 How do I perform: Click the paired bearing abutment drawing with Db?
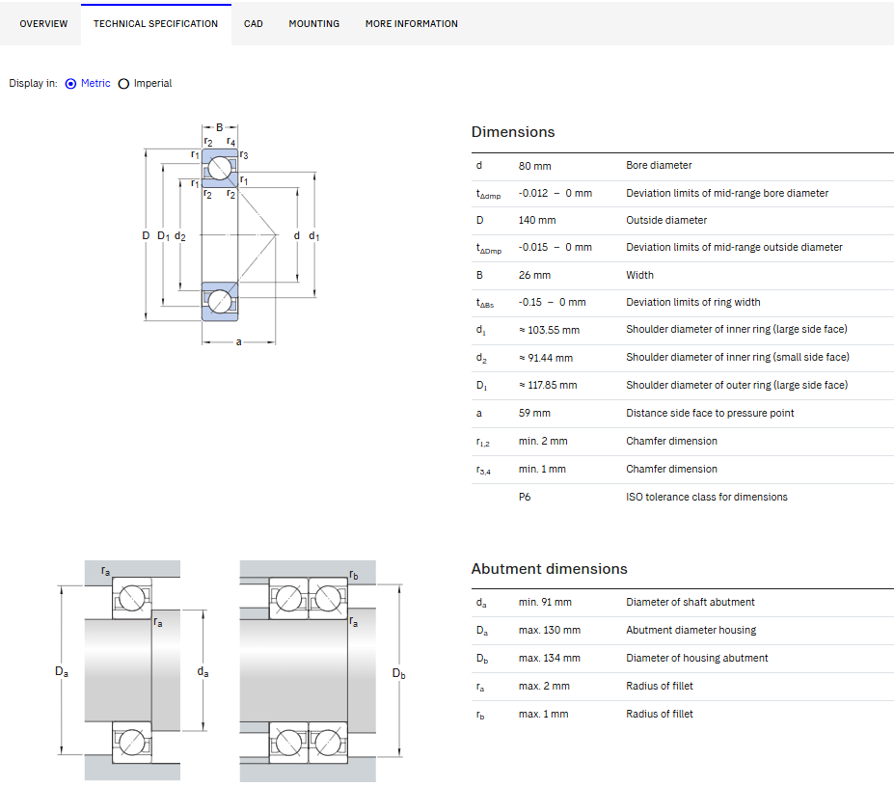[322, 670]
